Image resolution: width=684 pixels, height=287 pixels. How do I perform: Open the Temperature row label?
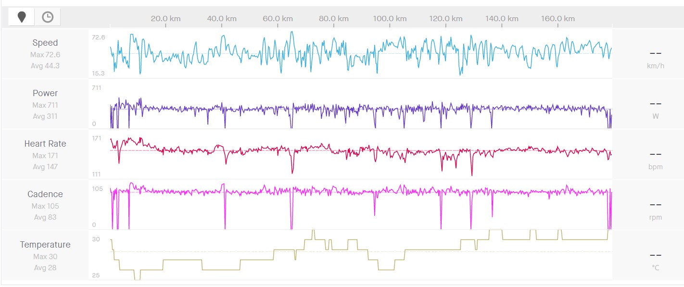(x=45, y=245)
